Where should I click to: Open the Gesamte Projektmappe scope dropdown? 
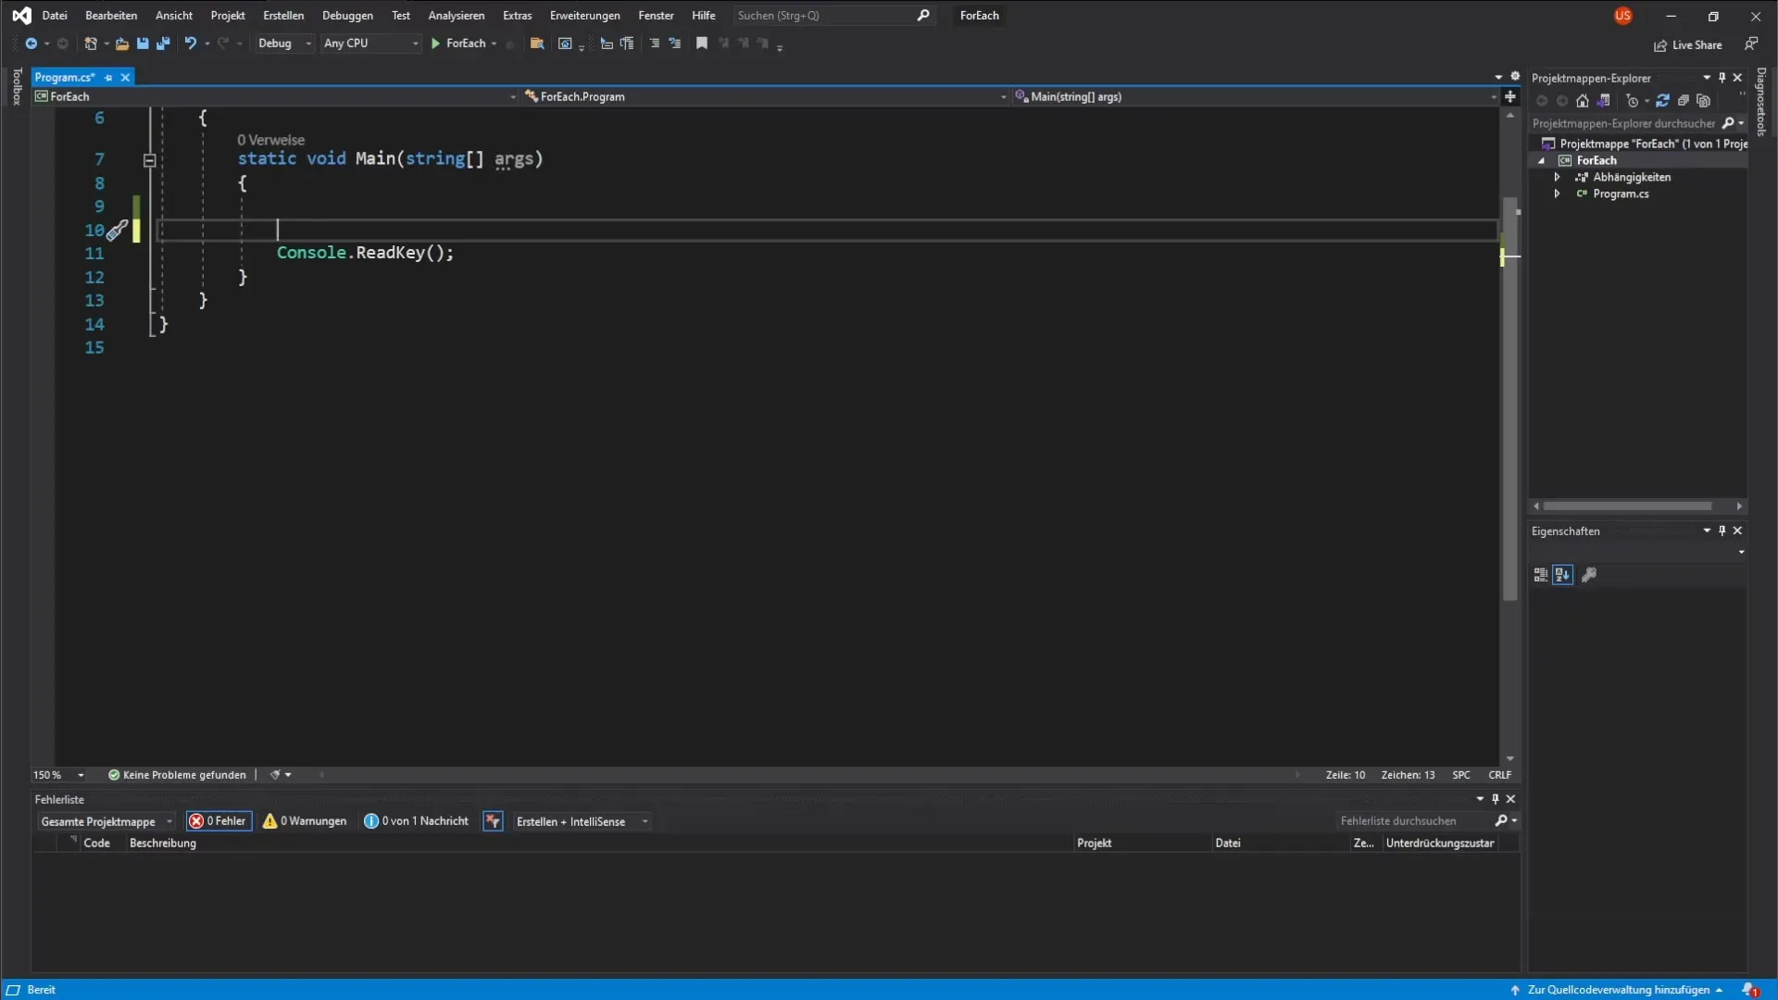pos(106,821)
